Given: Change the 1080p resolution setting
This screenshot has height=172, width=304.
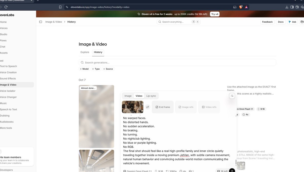Looking at the screenshot, I should (171, 171).
